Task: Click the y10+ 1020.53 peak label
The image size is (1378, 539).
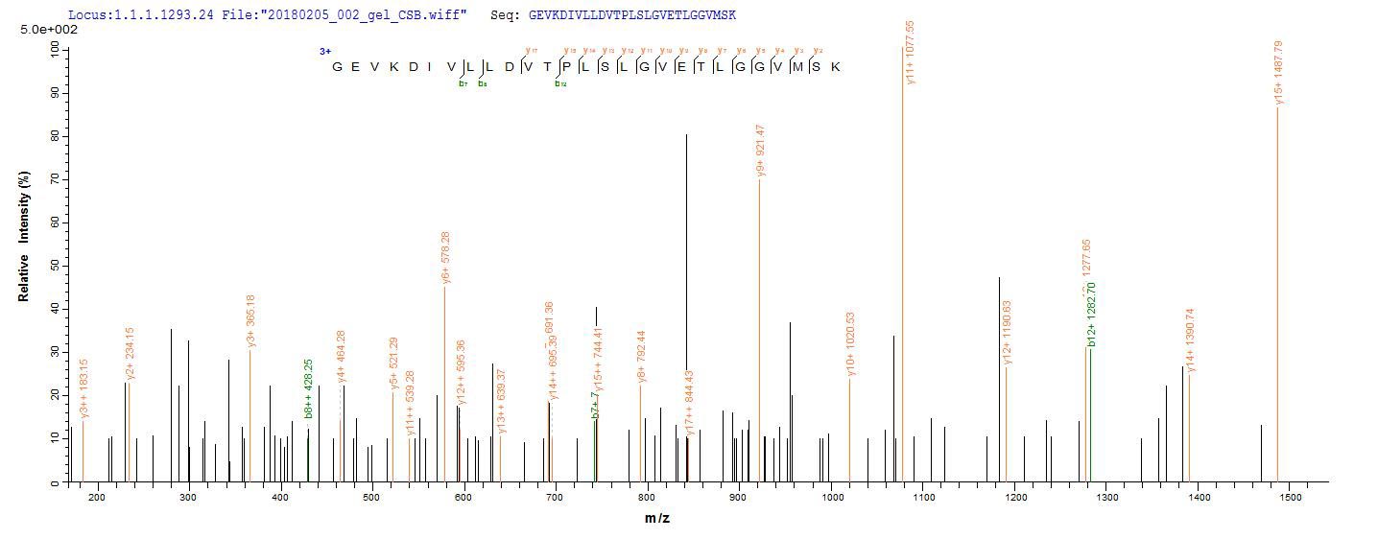Action: click(x=850, y=343)
